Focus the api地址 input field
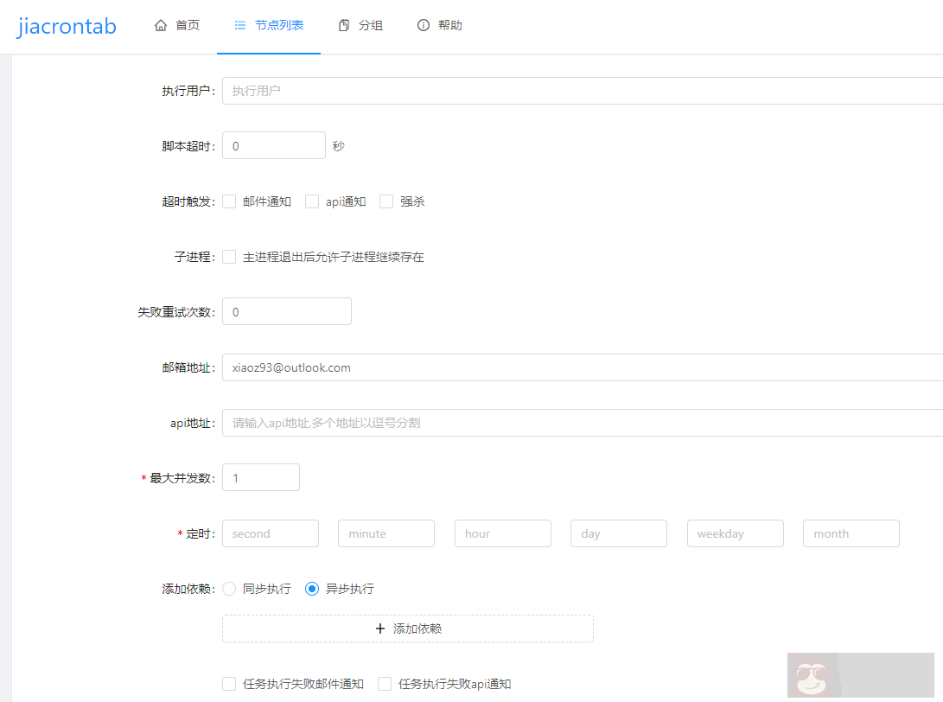The width and height of the screenshot is (943, 702). 579,423
